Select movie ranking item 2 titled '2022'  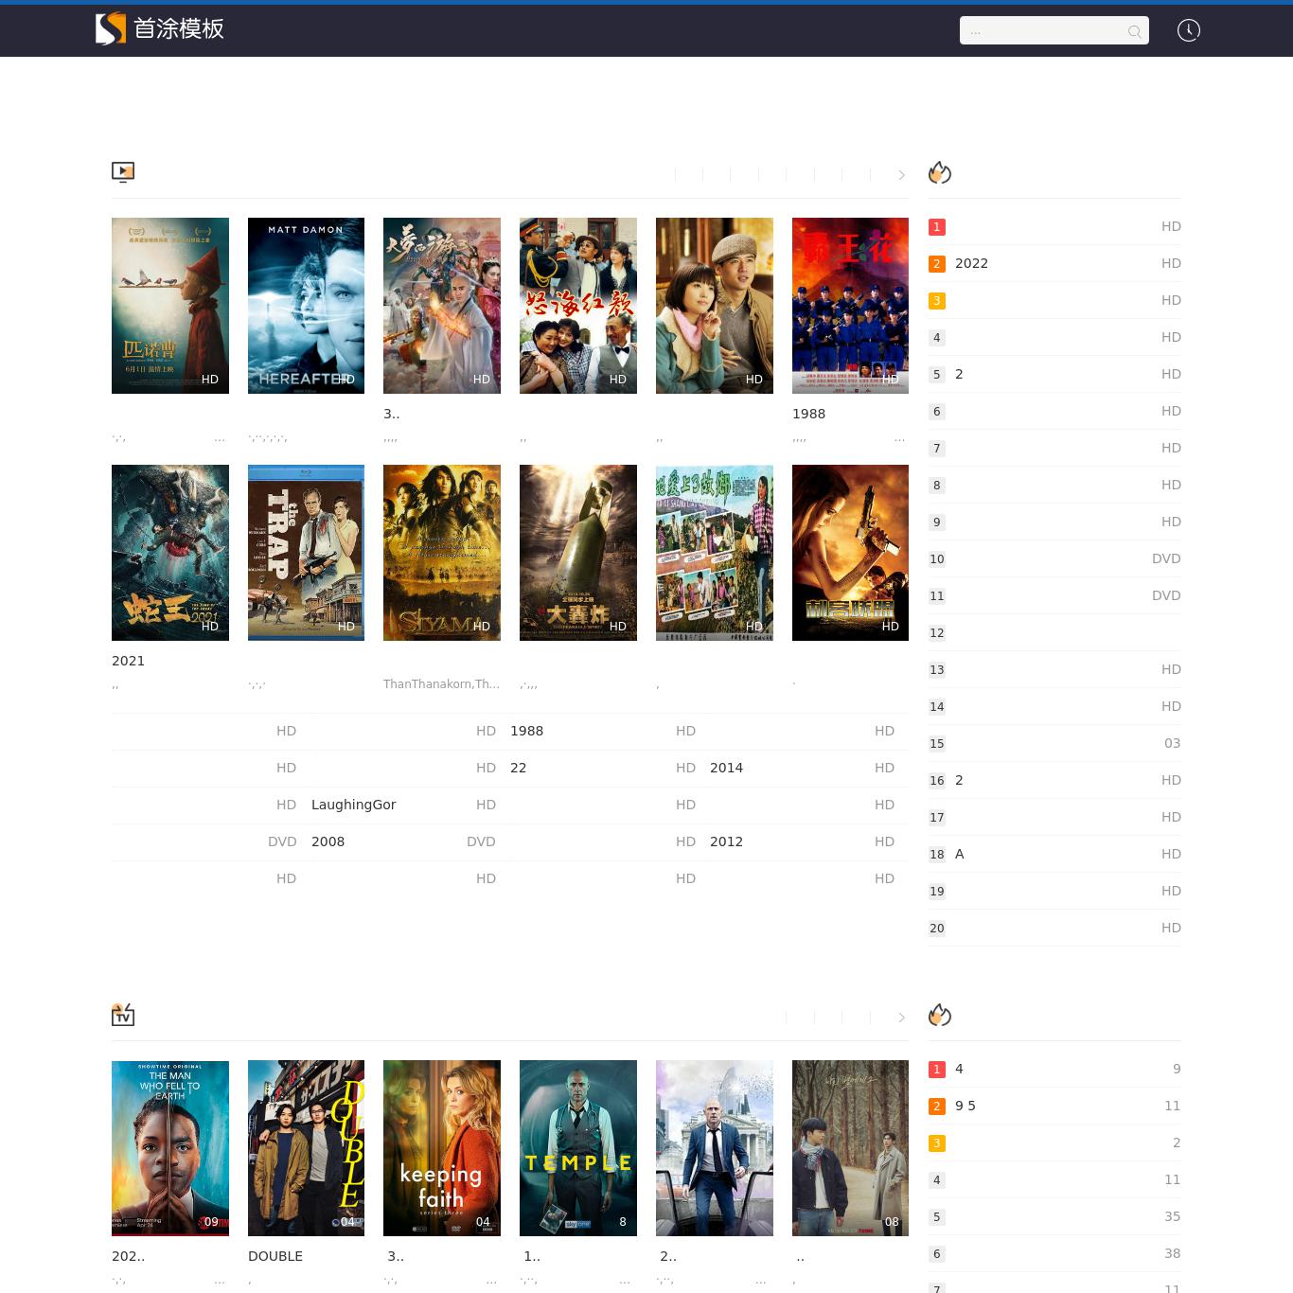tap(1054, 263)
